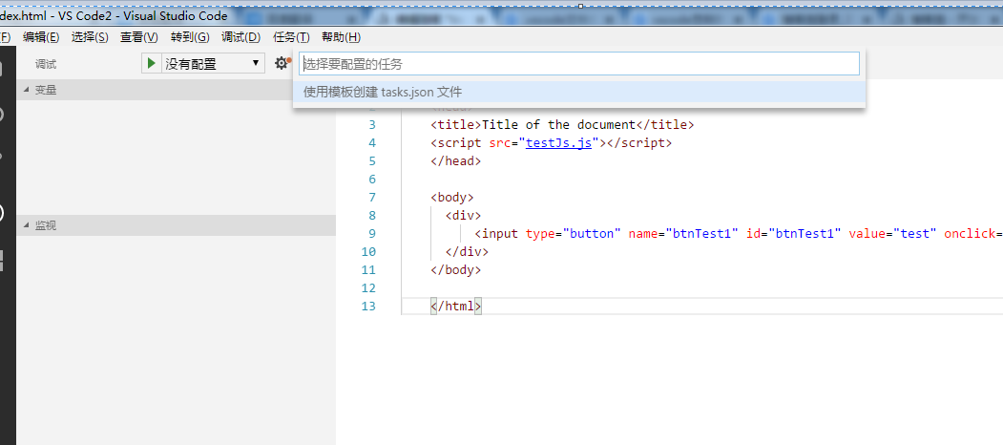Click the 调试 panel title label

(46, 64)
